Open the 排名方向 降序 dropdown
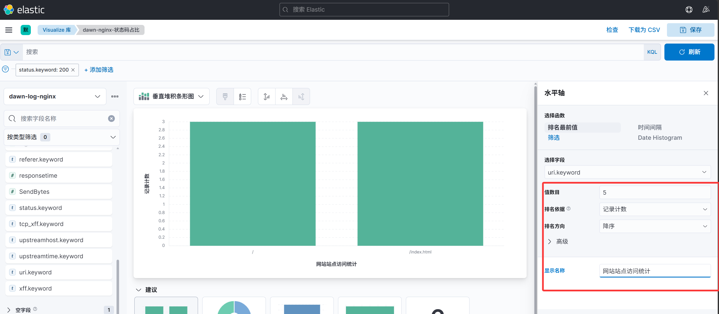This screenshot has height=314, width=719. point(655,226)
